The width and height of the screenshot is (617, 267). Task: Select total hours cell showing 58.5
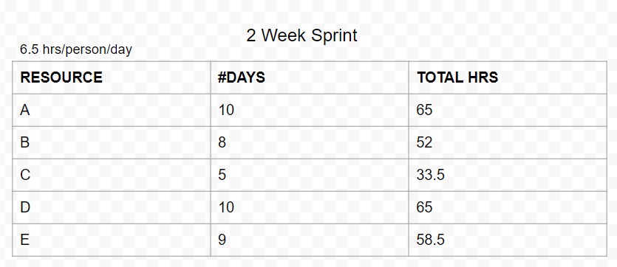coord(508,240)
